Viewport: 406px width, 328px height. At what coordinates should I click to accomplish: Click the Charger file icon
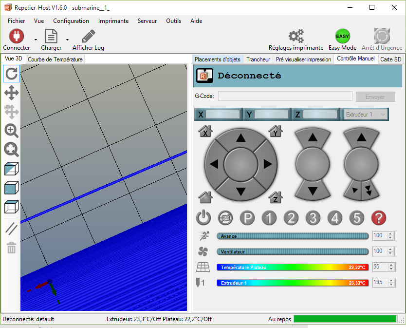[51, 36]
